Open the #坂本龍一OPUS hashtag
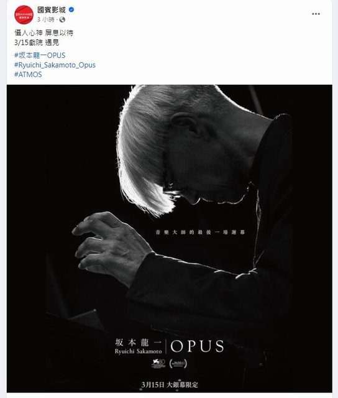Image resolution: width=338 pixels, height=398 pixels. (40, 55)
